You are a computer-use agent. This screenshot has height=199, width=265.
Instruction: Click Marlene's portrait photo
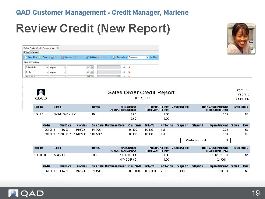coord(241,39)
